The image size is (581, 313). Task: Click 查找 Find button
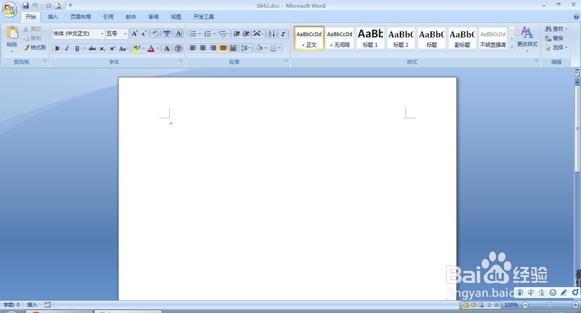[556, 29]
